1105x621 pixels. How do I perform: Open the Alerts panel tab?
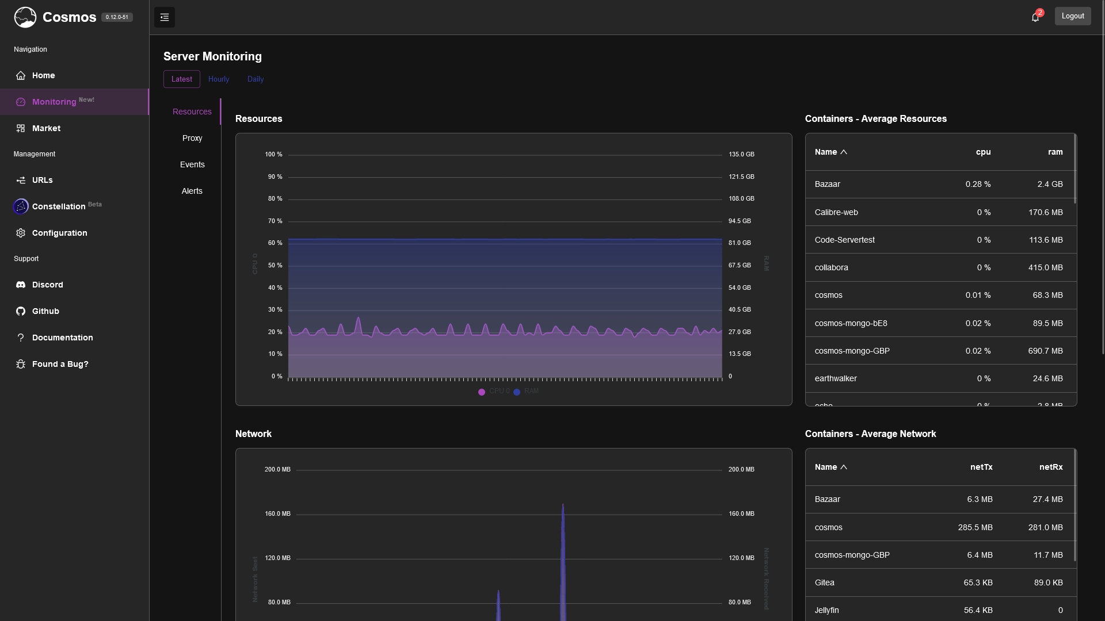coord(192,191)
